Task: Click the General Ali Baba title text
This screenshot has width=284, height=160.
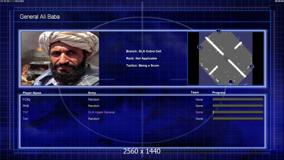Action: (40, 17)
